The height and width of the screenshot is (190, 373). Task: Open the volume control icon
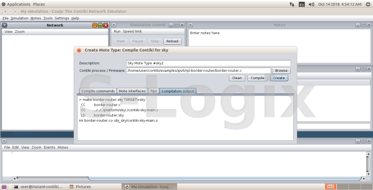click(x=311, y=4)
